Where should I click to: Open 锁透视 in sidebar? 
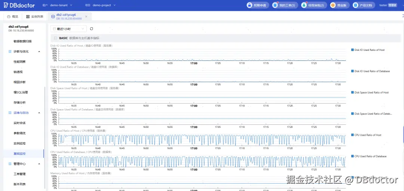(x=18, y=72)
